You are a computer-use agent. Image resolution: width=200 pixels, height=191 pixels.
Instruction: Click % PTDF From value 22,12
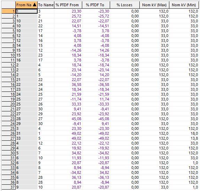77,143
